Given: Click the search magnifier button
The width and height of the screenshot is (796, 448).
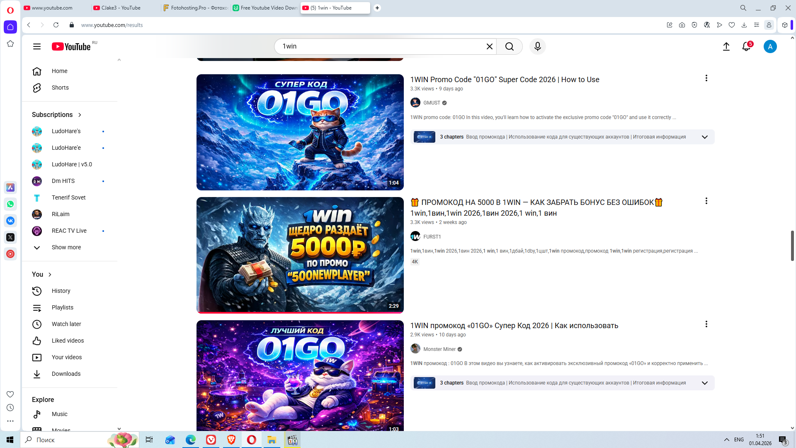Looking at the screenshot, I should point(510,46).
